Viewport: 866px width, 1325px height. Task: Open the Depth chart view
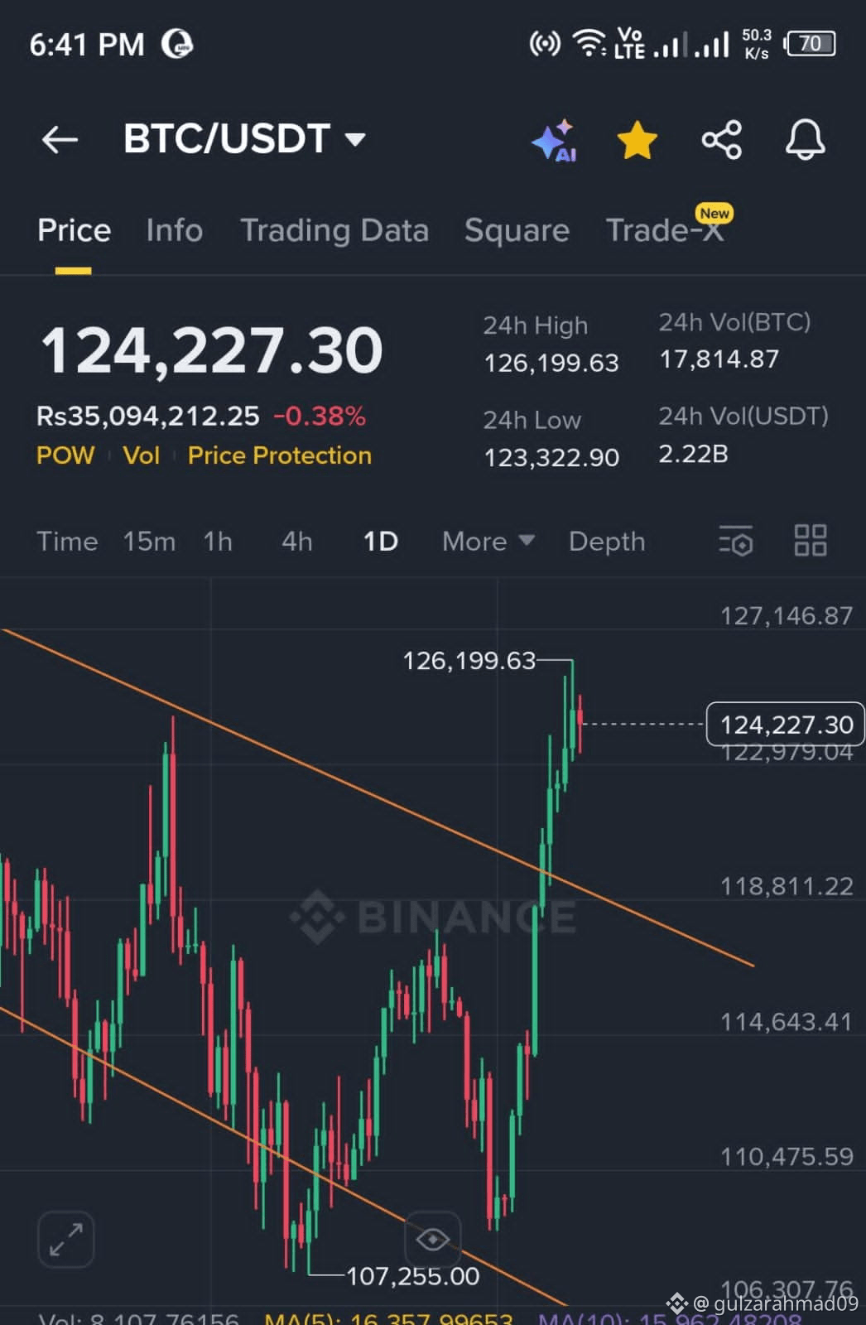click(x=607, y=542)
